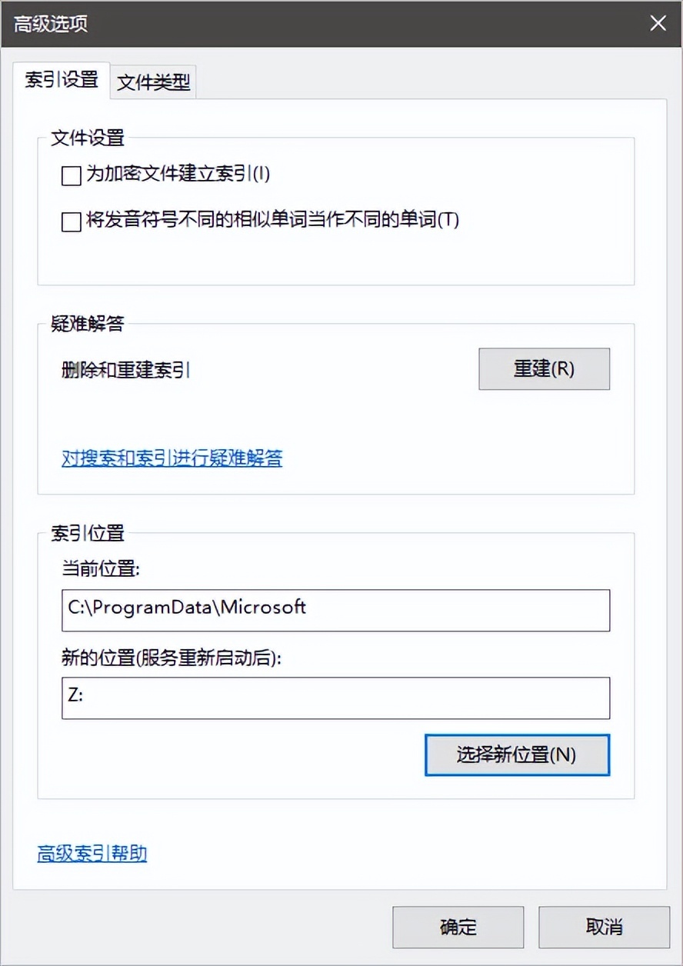
Task: Click the 高级选项 title bar text
Action: pyautogui.click(x=51, y=23)
